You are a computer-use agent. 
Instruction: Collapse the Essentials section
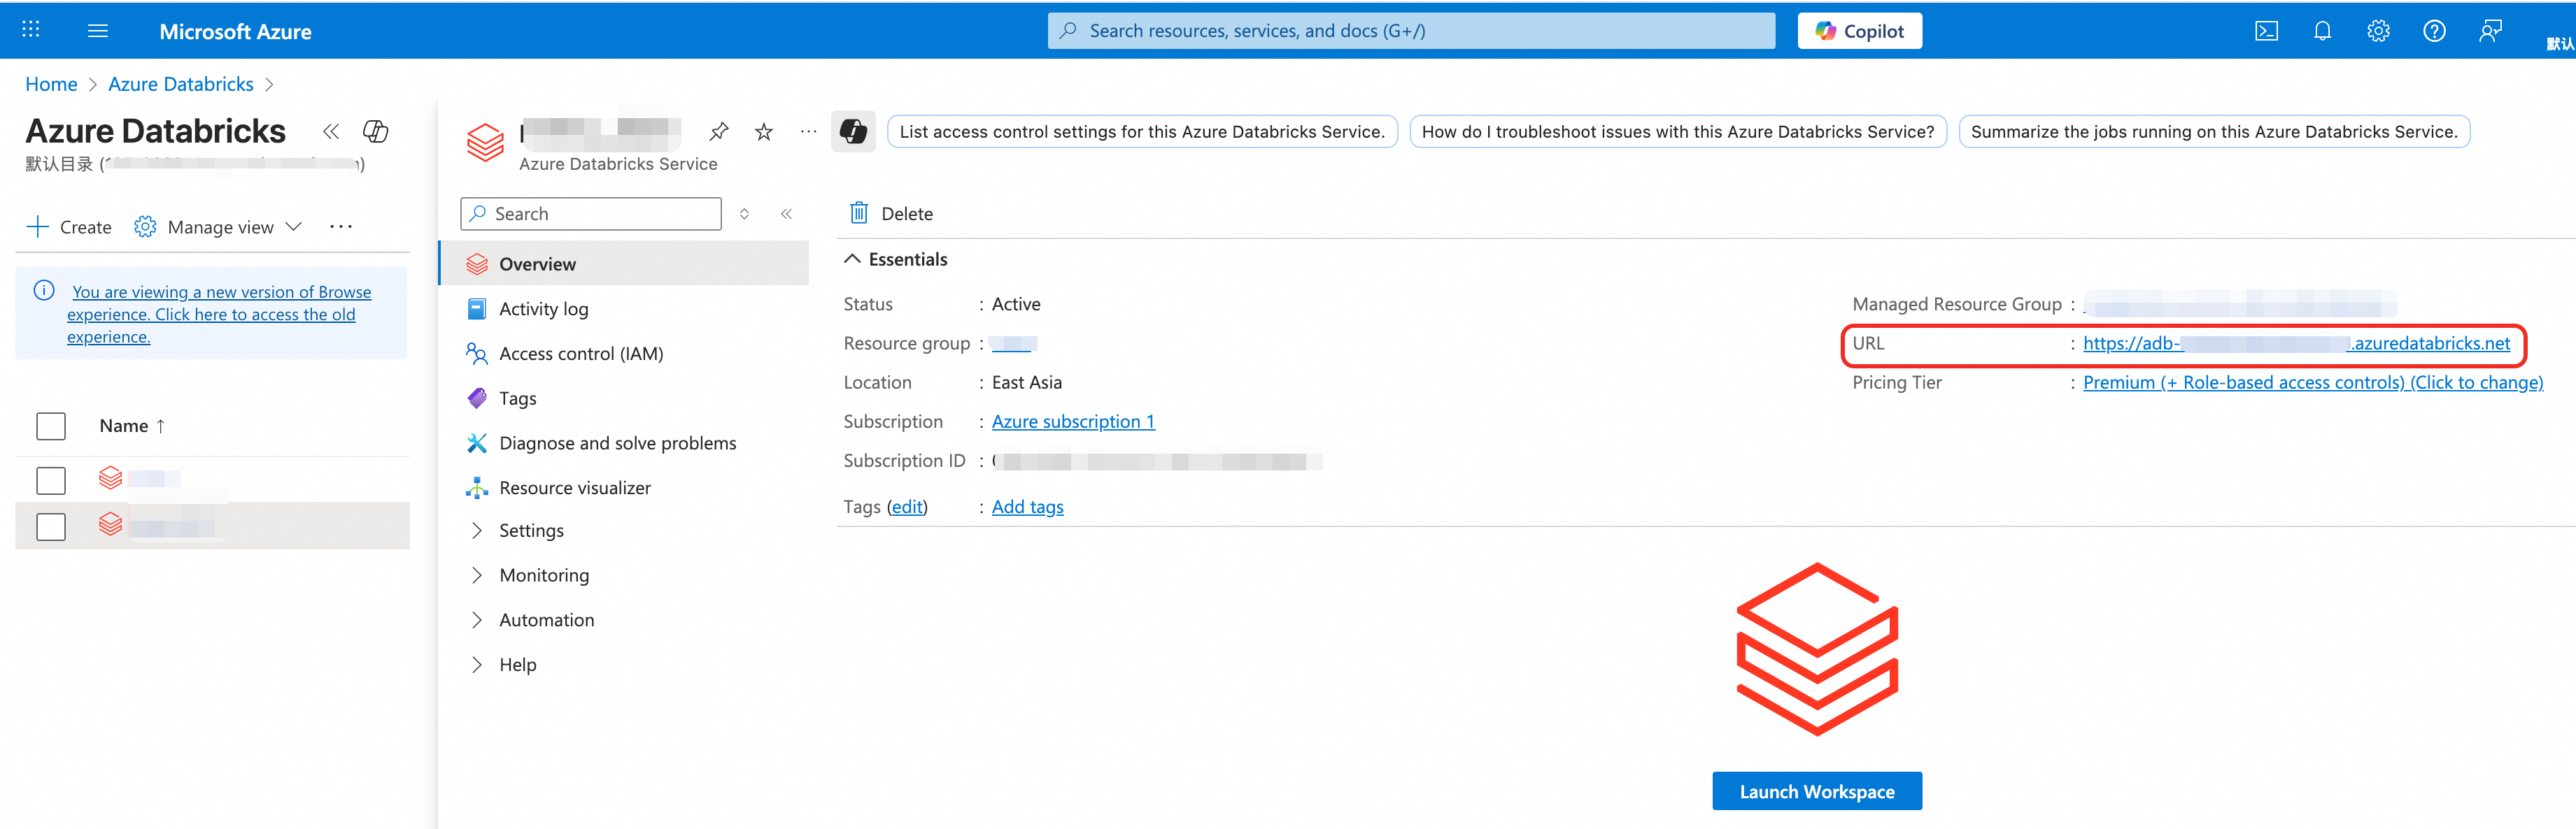click(852, 259)
